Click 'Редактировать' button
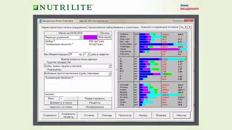This screenshot has height=130, width=232. [95, 99]
